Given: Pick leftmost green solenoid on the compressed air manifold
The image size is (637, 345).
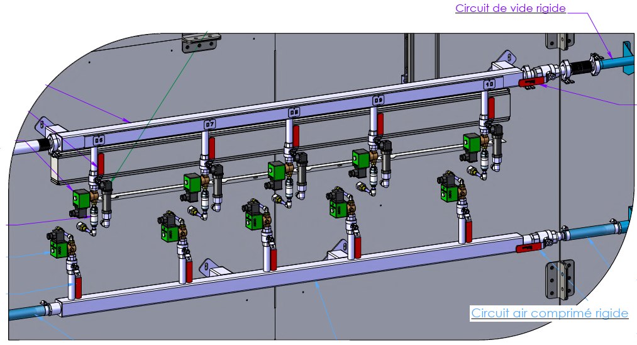Looking at the screenshot, I should [x=59, y=246].
